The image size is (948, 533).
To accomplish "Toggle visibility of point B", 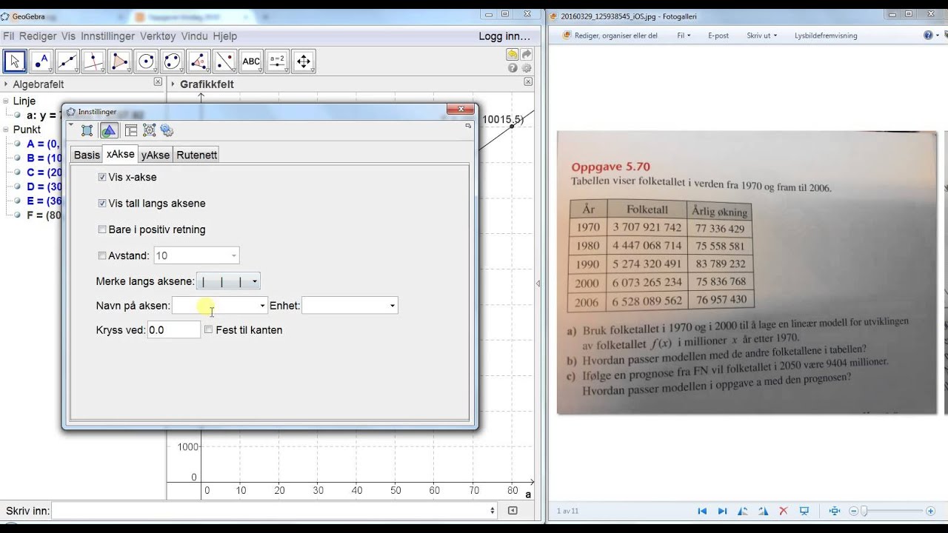I will pyautogui.click(x=17, y=158).
